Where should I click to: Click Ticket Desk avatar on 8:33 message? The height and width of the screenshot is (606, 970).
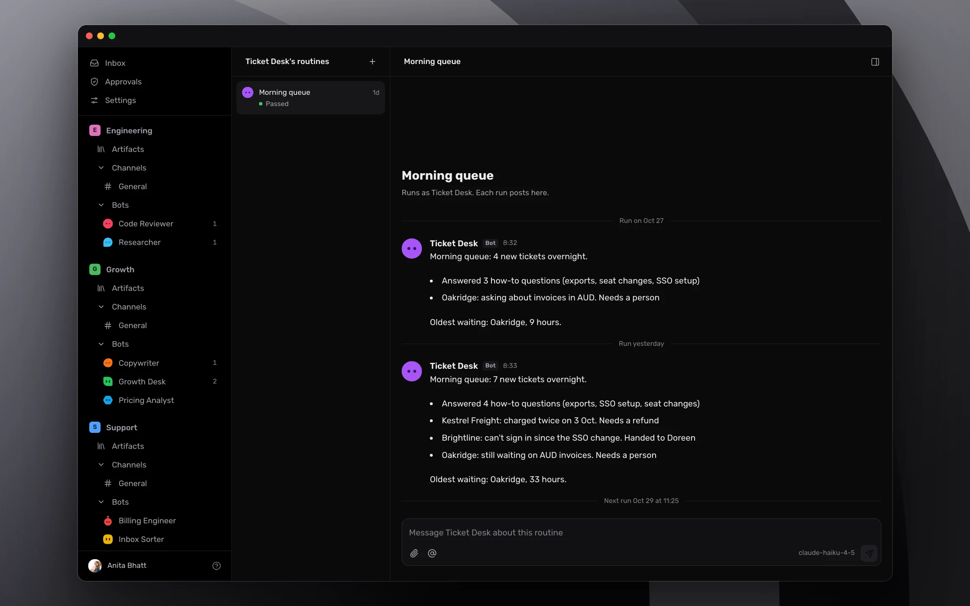(x=411, y=371)
